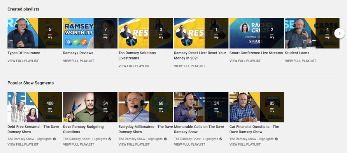View full playlist for Types Of Insurance
The width and height of the screenshot is (347, 153).
[23, 61]
